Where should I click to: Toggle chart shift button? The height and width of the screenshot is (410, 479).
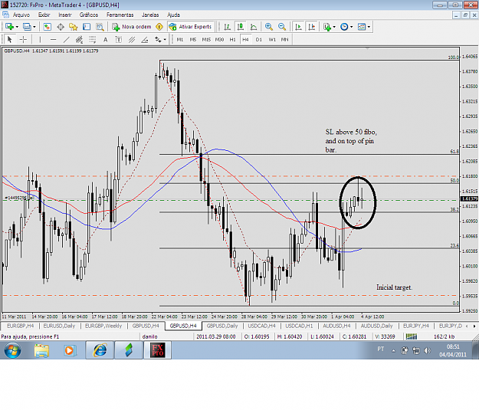click(x=312, y=27)
